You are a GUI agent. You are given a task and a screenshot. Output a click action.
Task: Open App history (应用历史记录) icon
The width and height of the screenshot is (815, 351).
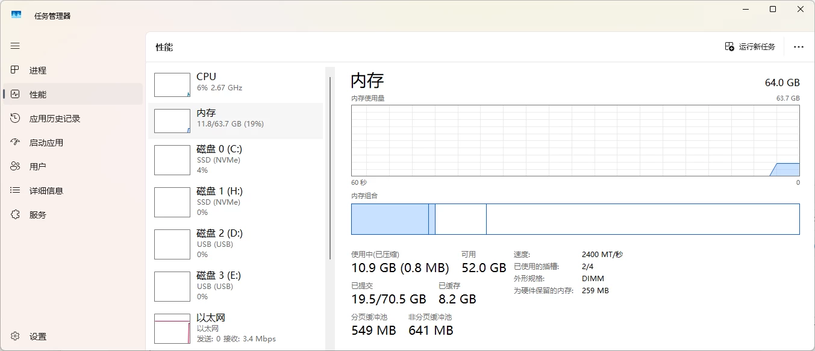[x=16, y=119]
